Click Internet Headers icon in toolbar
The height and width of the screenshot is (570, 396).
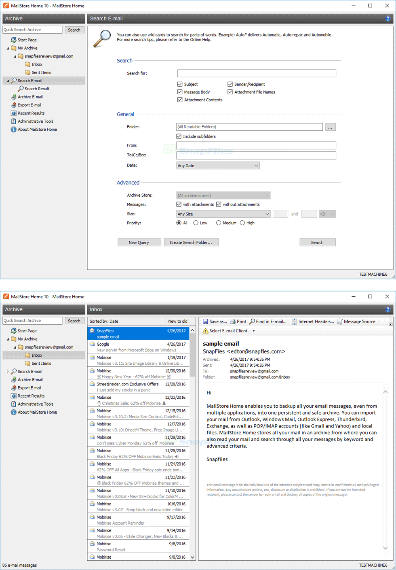coord(295,321)
